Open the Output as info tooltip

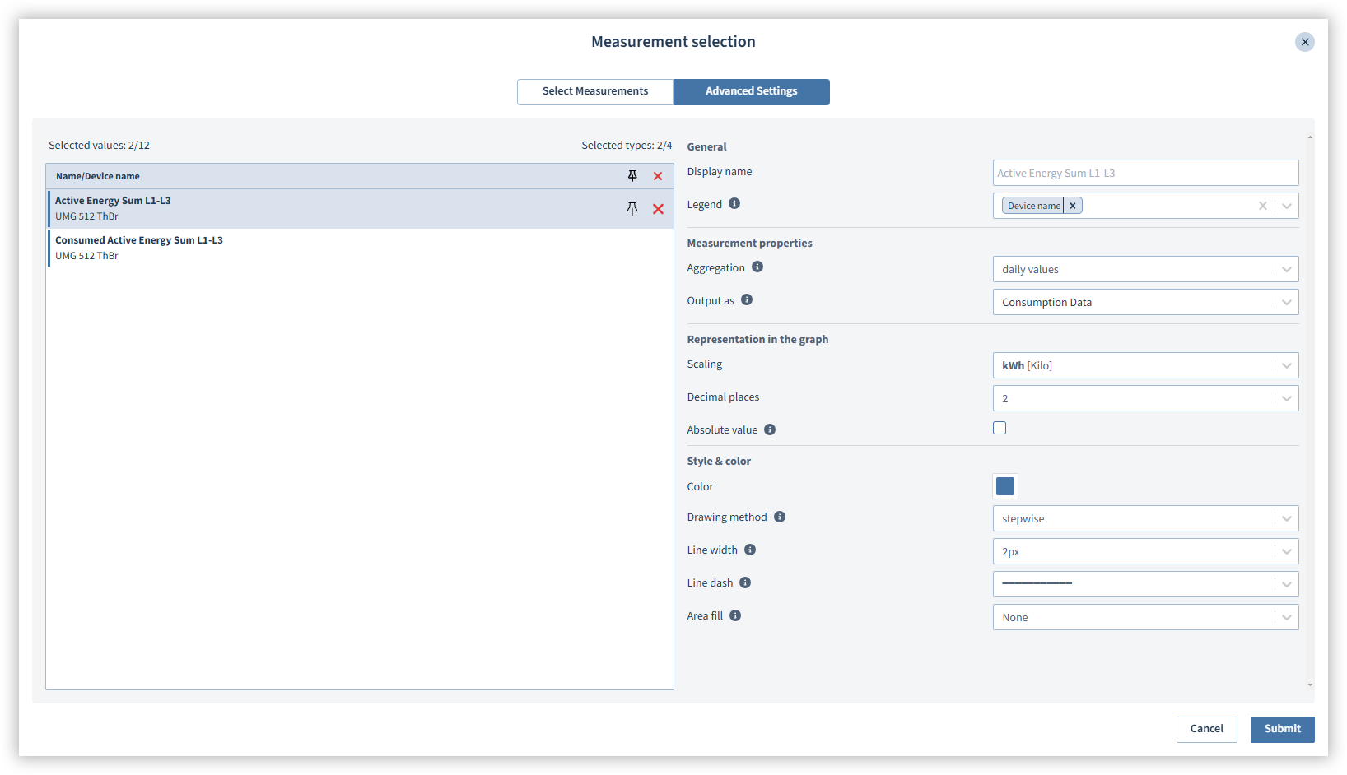click(746, 299)
